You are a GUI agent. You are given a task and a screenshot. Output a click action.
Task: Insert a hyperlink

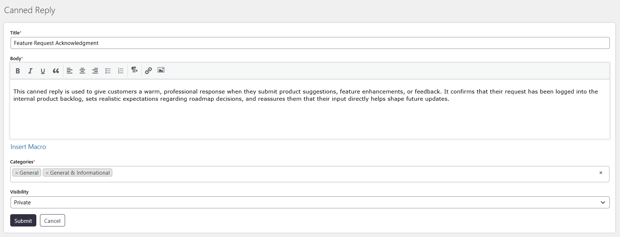click(x=148, y=71)
